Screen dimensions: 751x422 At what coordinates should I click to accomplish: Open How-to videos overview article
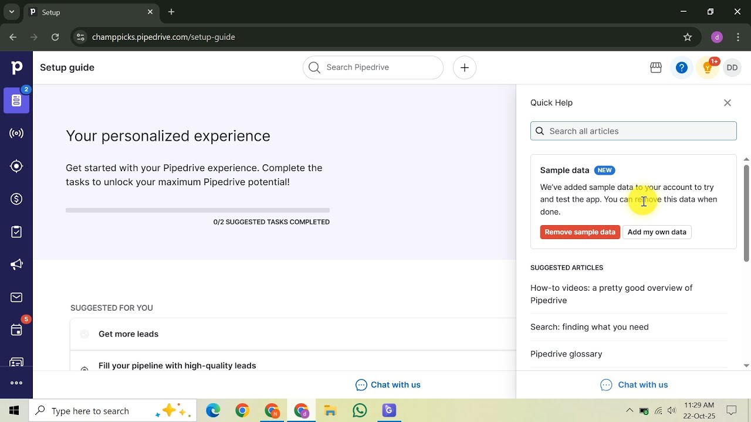611,294
